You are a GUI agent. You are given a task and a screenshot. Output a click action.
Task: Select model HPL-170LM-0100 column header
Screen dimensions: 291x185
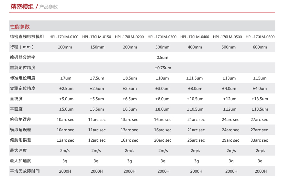point(64,37)
